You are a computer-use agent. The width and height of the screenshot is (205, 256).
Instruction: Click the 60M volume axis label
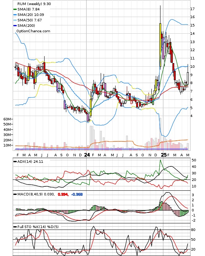tap(7, 119)
